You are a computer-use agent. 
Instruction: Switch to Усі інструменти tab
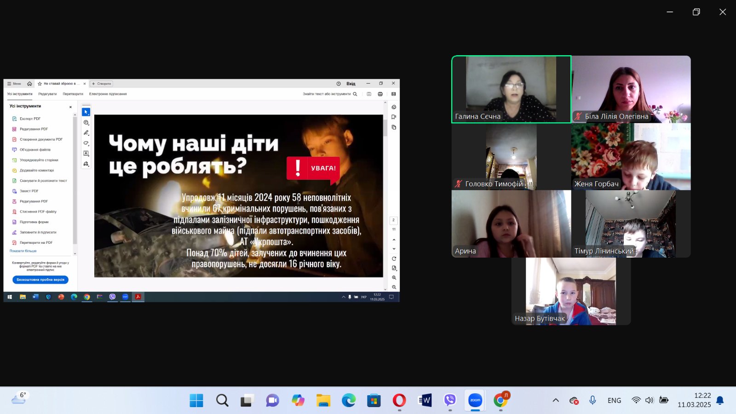[x=20, y=94]
